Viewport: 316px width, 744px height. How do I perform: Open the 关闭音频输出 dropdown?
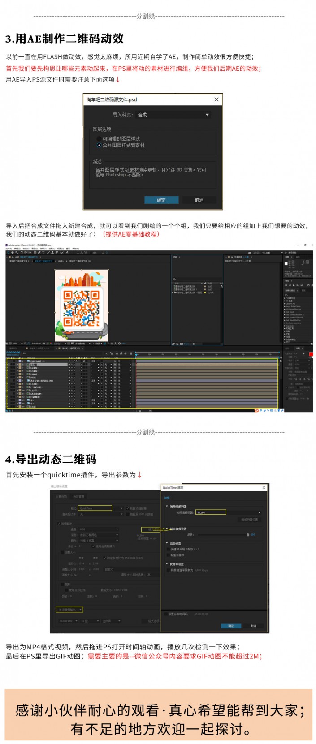(69, 610)
